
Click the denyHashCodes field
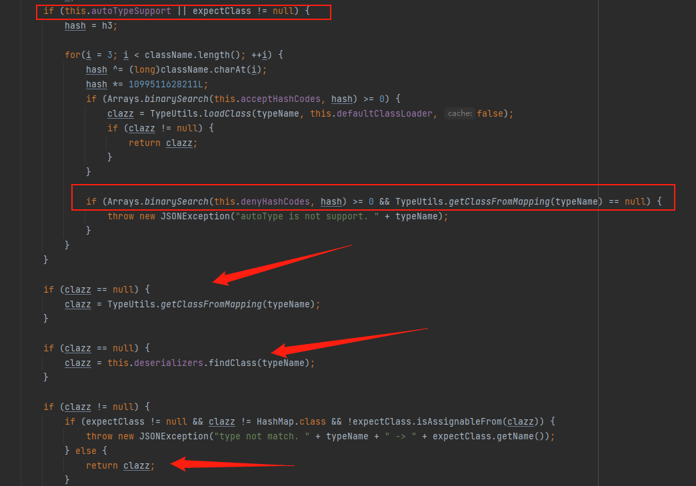point(275,201)
